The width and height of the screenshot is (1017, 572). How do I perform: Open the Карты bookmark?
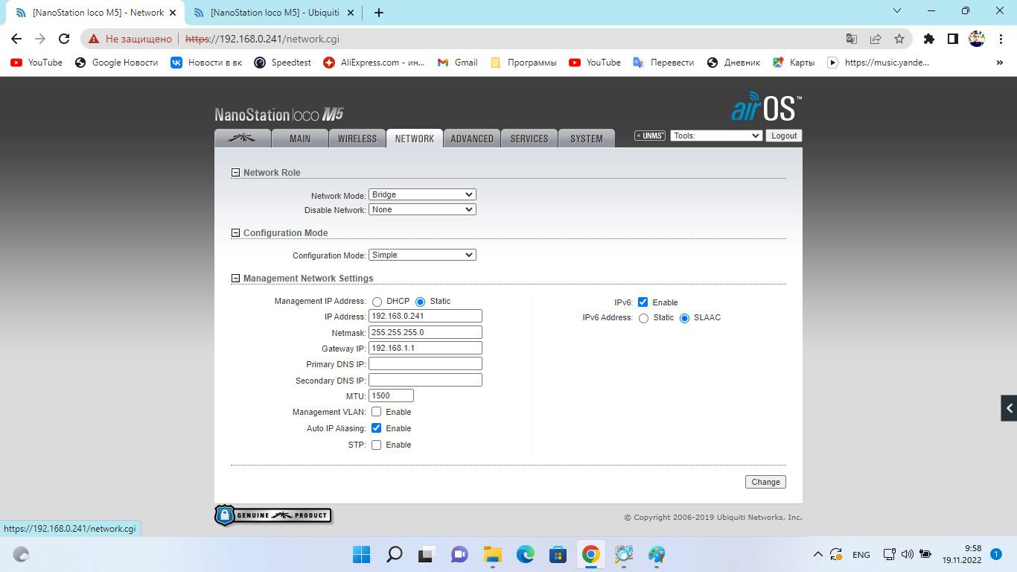pyautogui.click(x=794, y=63)
